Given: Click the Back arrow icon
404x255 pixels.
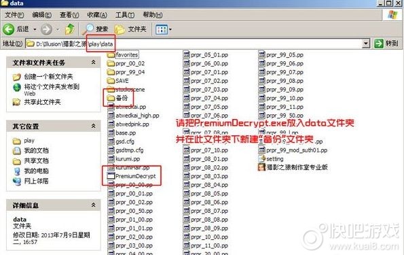Looking at the screenshot, I should (9, 29).
